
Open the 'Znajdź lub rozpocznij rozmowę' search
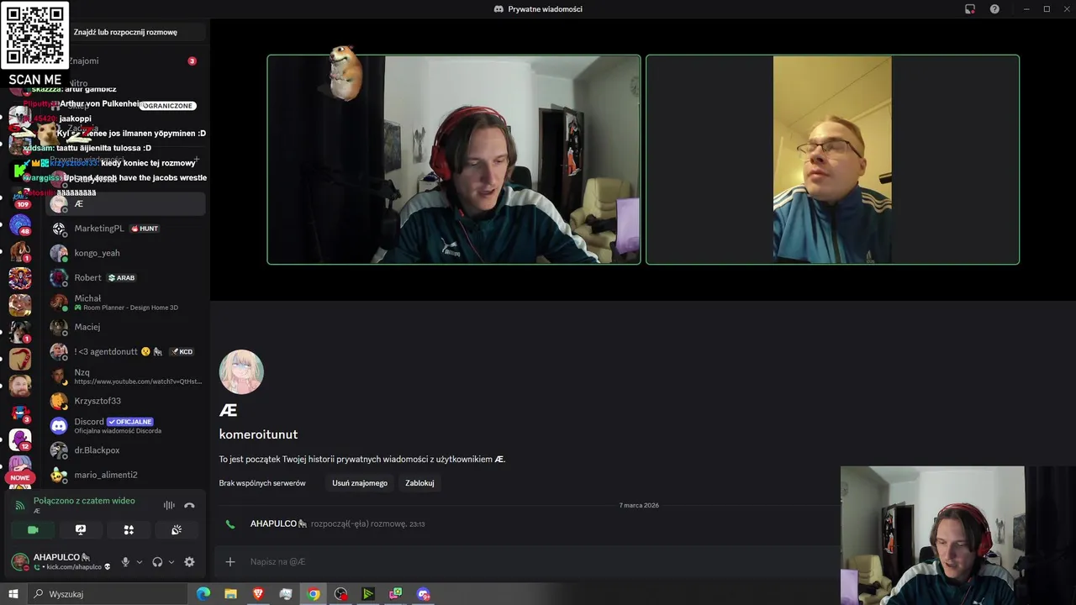point(125,32)
